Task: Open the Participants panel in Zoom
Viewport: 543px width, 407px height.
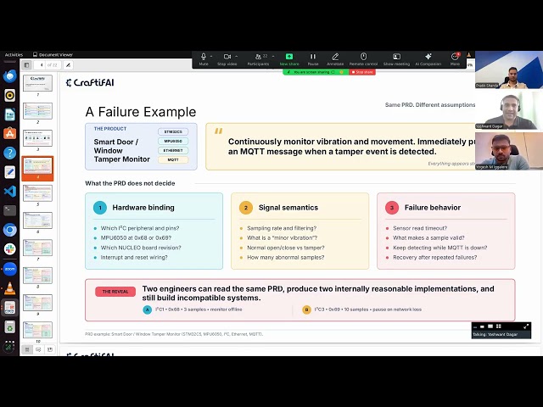Action: [258, 59]
